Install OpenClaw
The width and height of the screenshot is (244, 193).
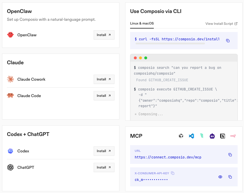104,35
